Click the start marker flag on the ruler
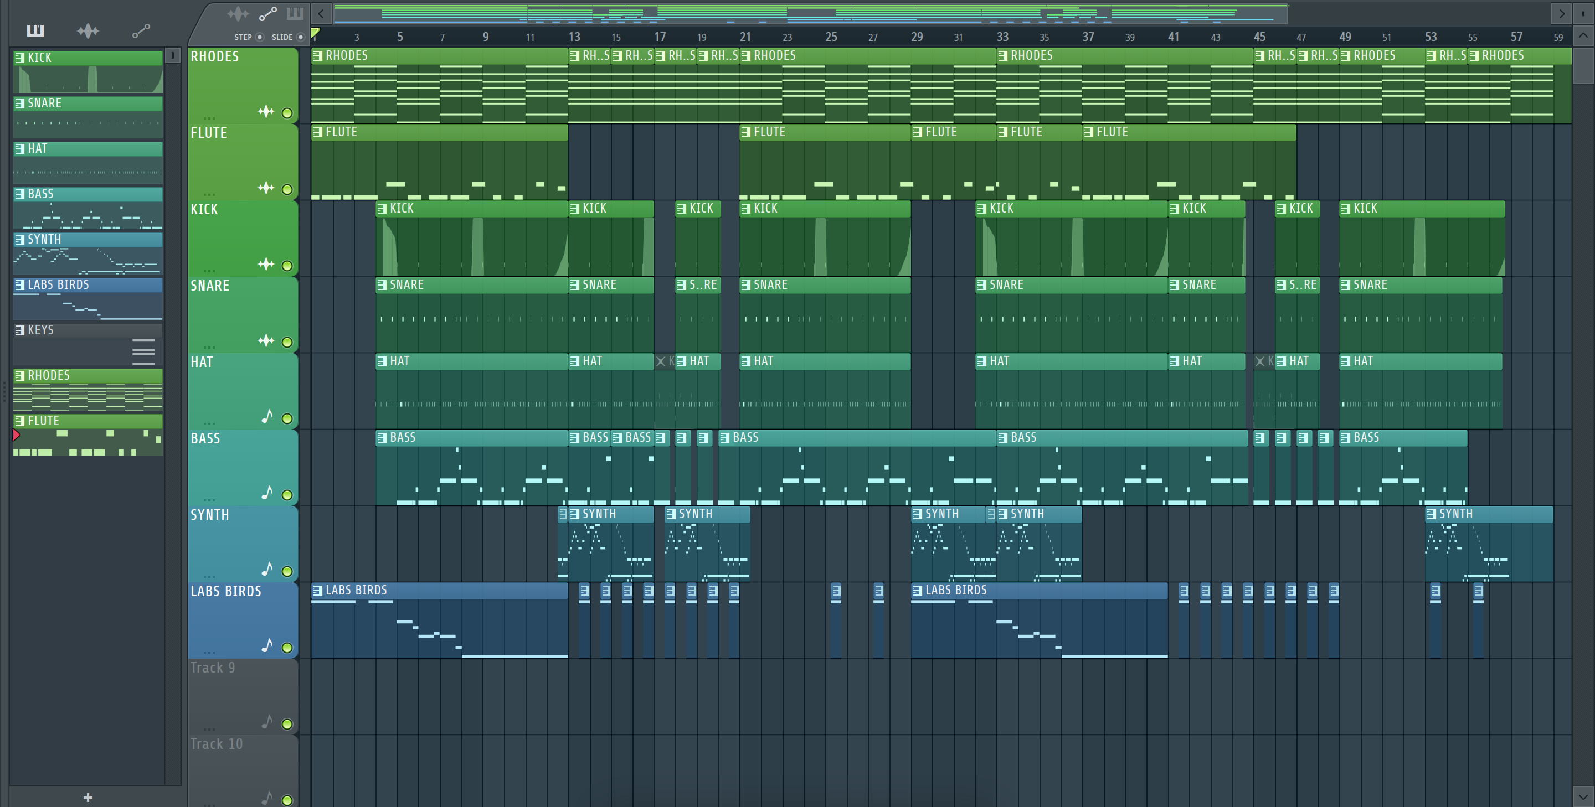This screenshot has height=807, width=1595. pyautogui.click(x=316, y=33)
